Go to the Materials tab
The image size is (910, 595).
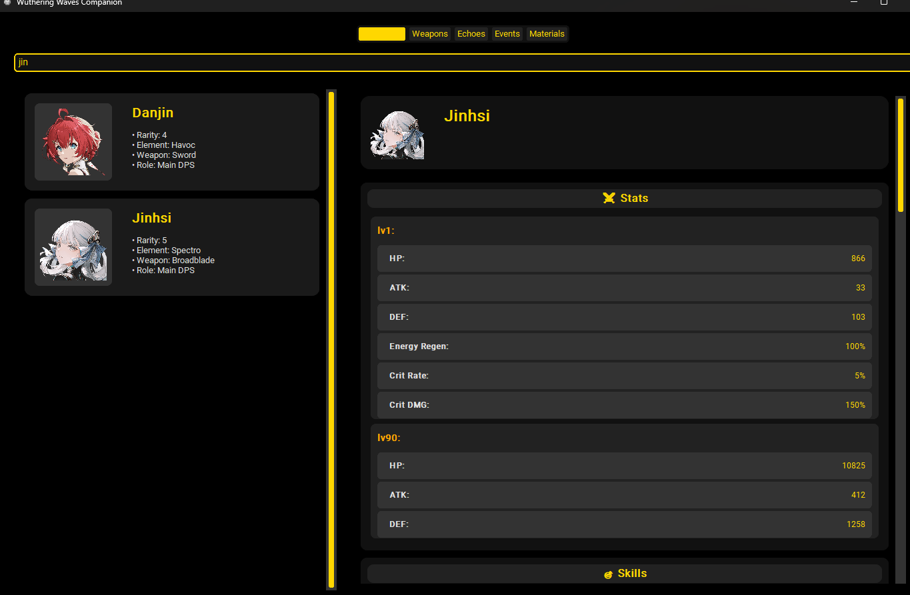(547, 34)
